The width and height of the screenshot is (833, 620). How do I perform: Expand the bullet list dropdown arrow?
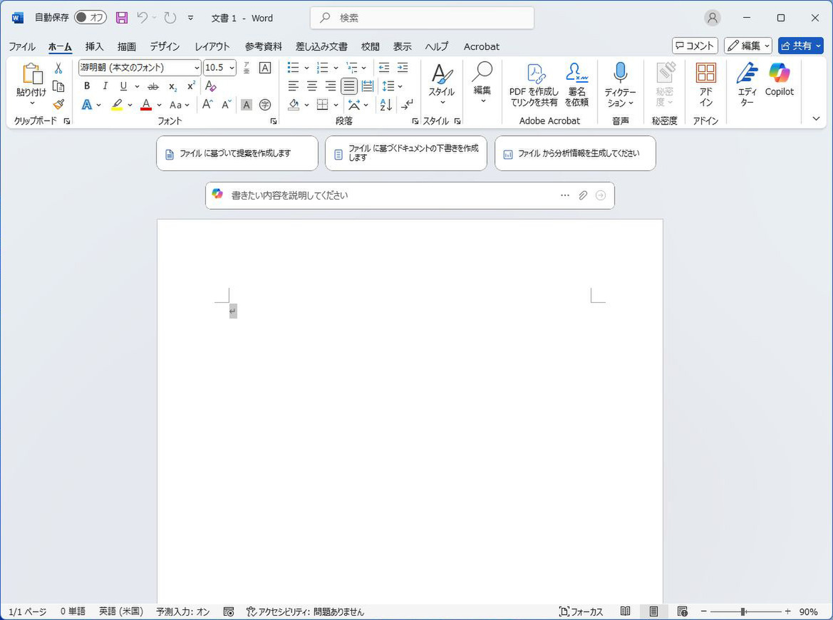(x=306, y=68)
